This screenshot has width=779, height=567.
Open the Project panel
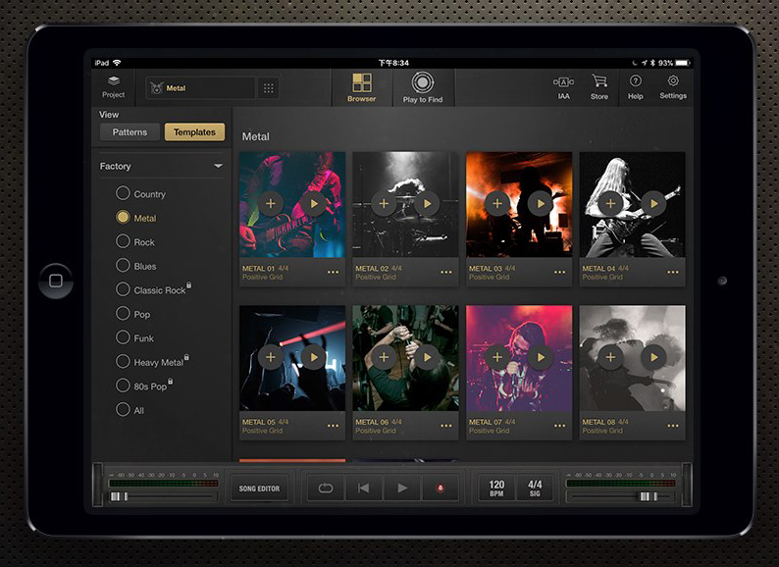click(113, 87)
